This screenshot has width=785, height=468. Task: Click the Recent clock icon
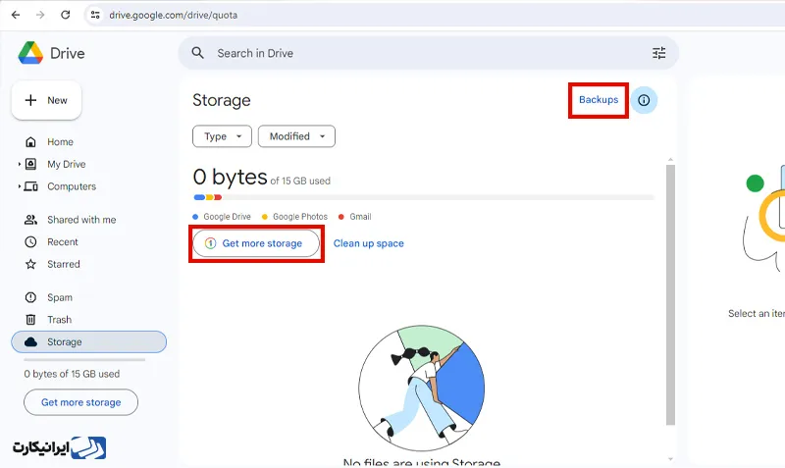(x=30, y=242)
